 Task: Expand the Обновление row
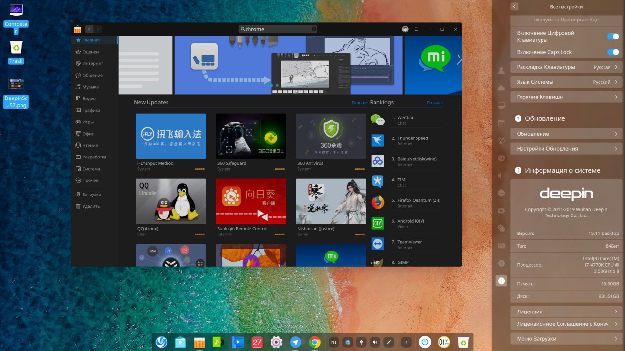pyautogui.click(x=566, y=134)
